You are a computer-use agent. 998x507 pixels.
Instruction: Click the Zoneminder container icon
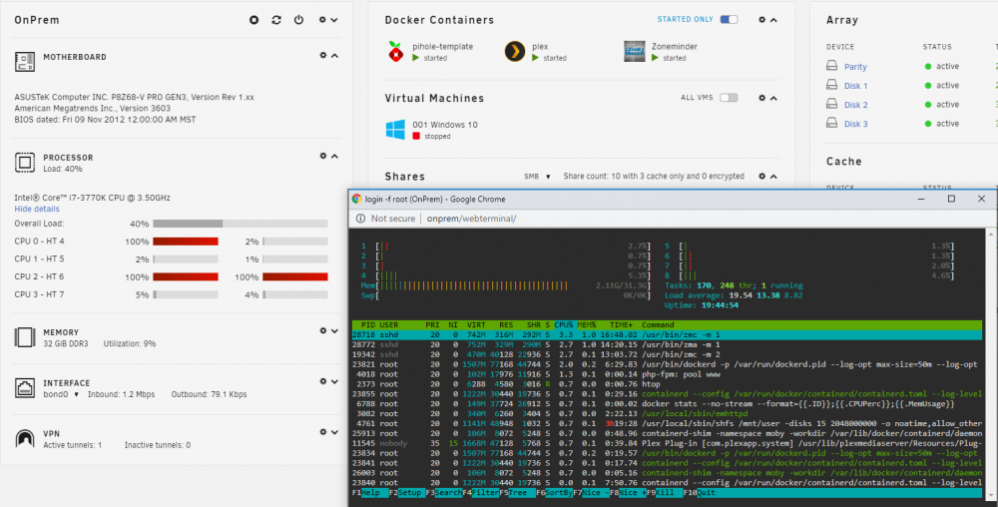click(635, 52)
